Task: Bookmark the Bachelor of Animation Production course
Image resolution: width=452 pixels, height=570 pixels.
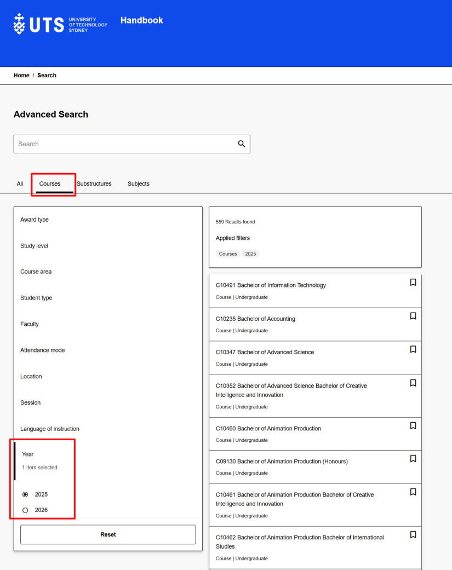Action: [x=413, y=425]
